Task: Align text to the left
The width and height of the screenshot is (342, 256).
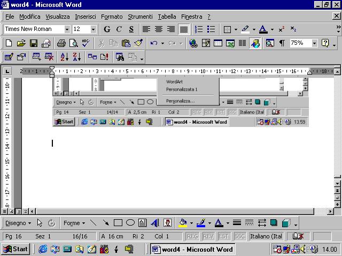Action: (146, 29)
